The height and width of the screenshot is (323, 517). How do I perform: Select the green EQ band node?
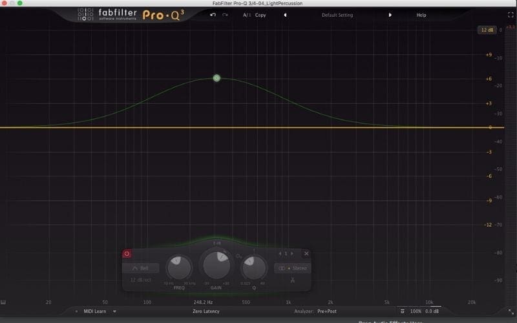tap(216, 78)
